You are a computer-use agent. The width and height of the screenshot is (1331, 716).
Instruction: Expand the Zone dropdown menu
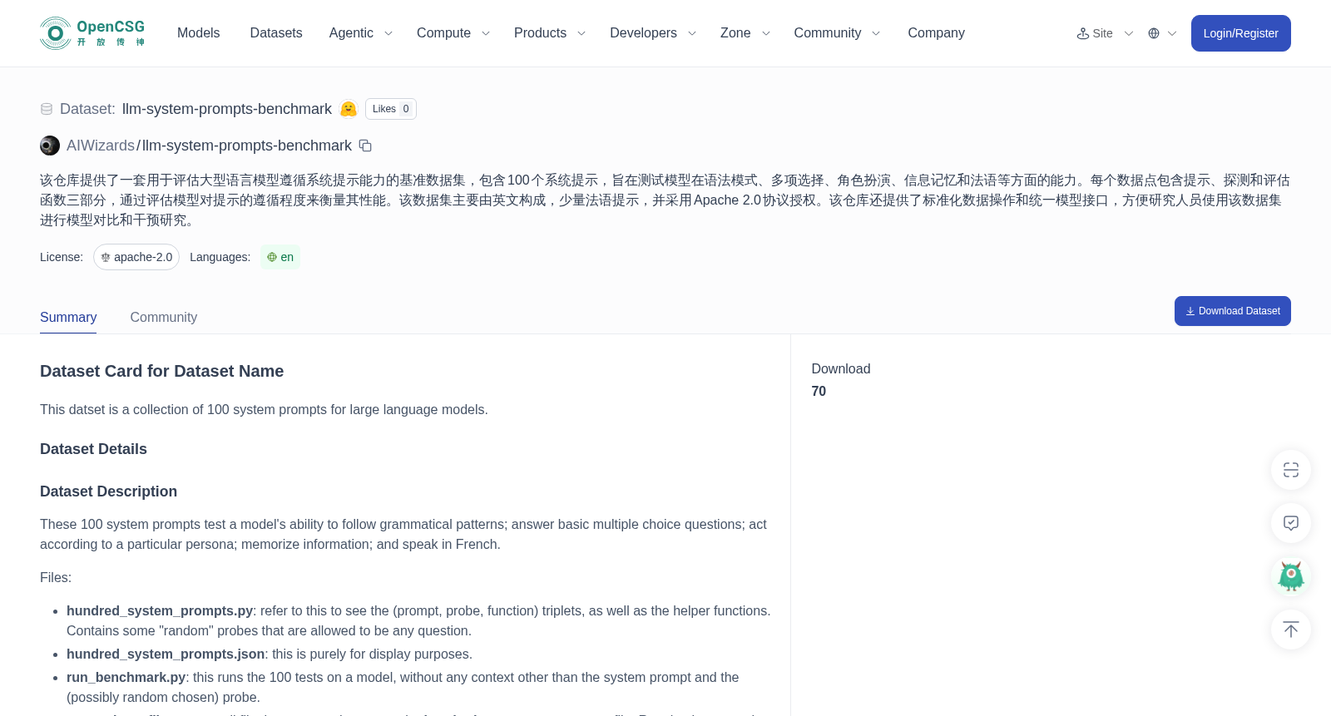coord(766,33)
